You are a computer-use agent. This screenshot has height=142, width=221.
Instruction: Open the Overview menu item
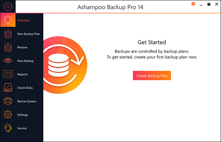tap(23, 21)
